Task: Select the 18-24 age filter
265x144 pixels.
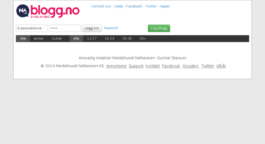Action: click(109, 38)
